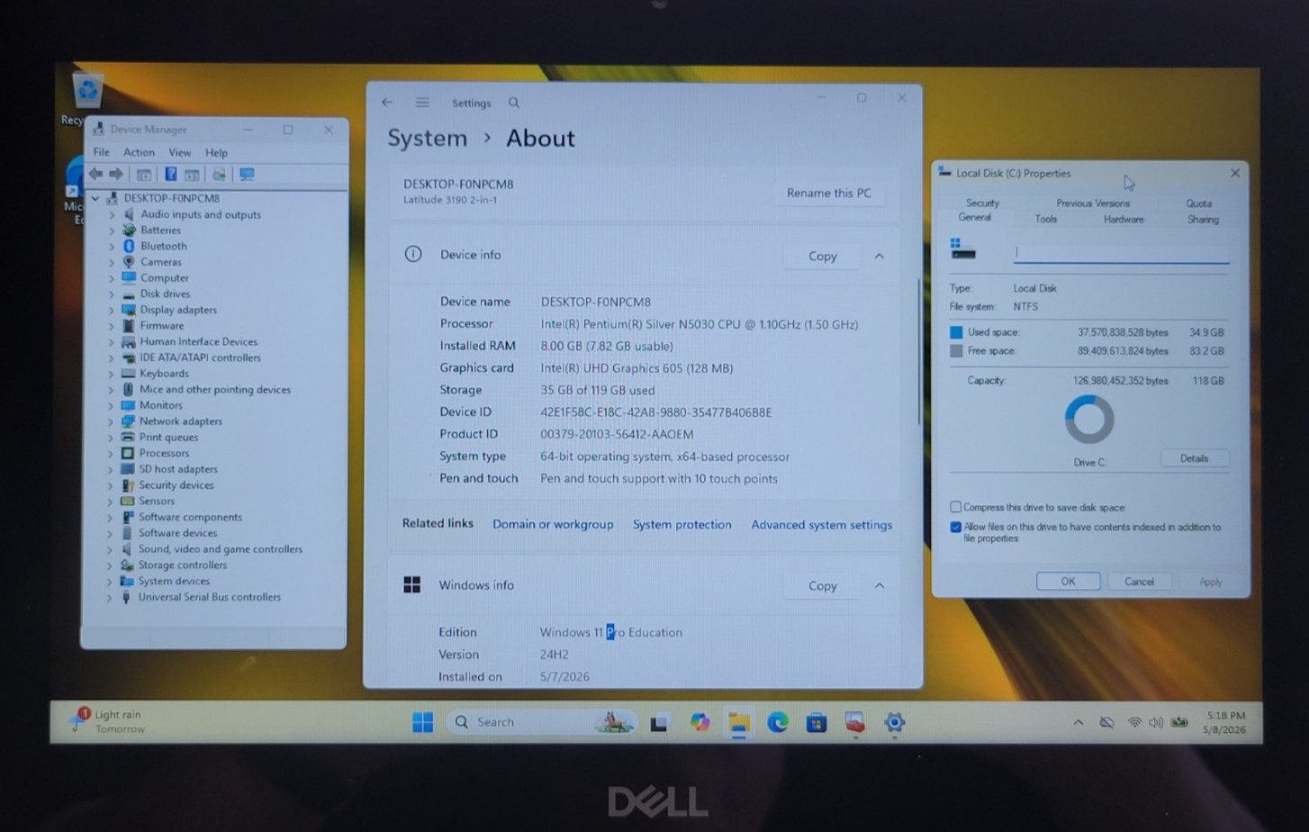Image resolution: width=1309 pixels, height=832 pixels.
Task: Expand Audio inputs and outputs node
Action: click(112, 214)
